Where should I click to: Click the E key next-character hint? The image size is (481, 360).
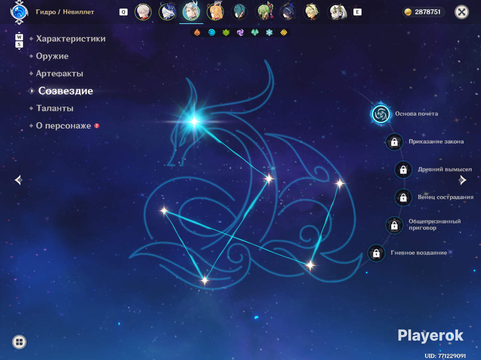(357, 12)
